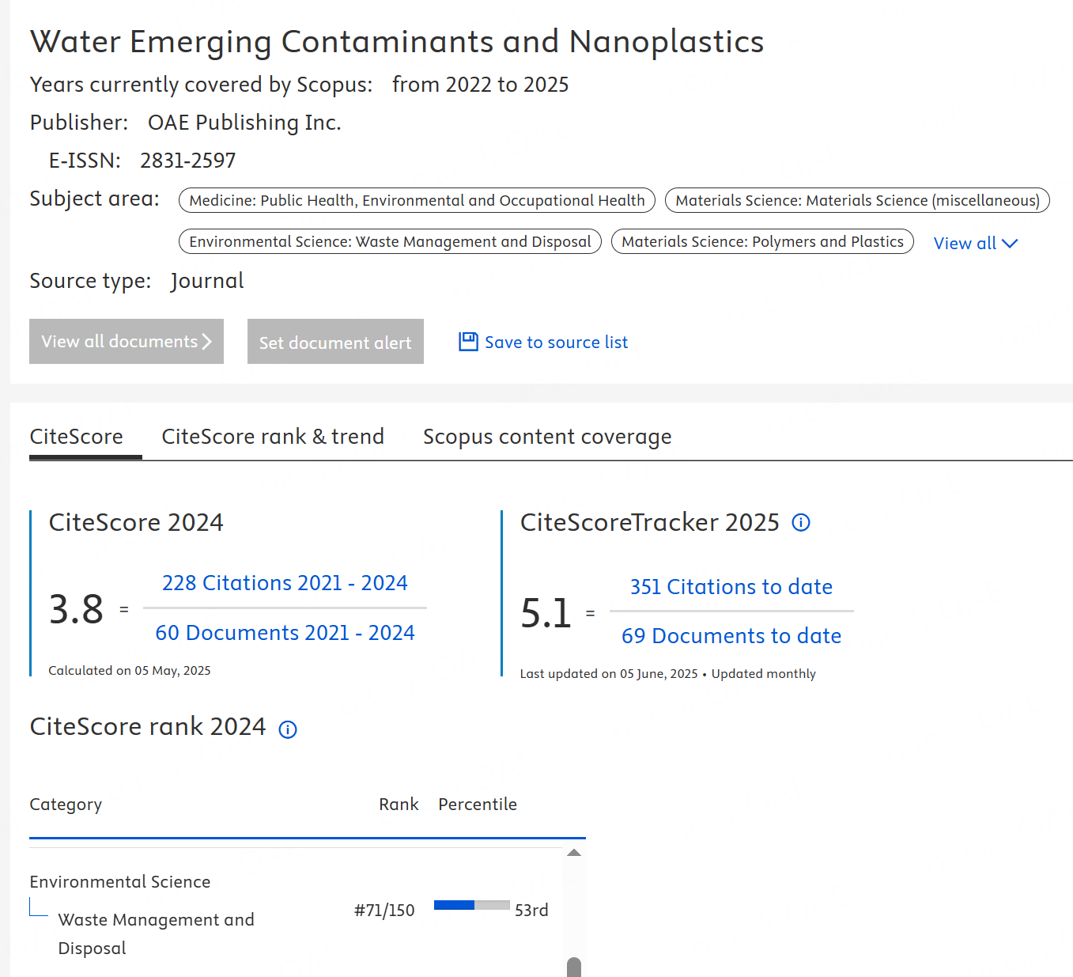Image resolution: width=1073 pixels, height=977 pixels.
Task: Open 60 Documents 2021 - 2024 link
Action: coord(285,633)
